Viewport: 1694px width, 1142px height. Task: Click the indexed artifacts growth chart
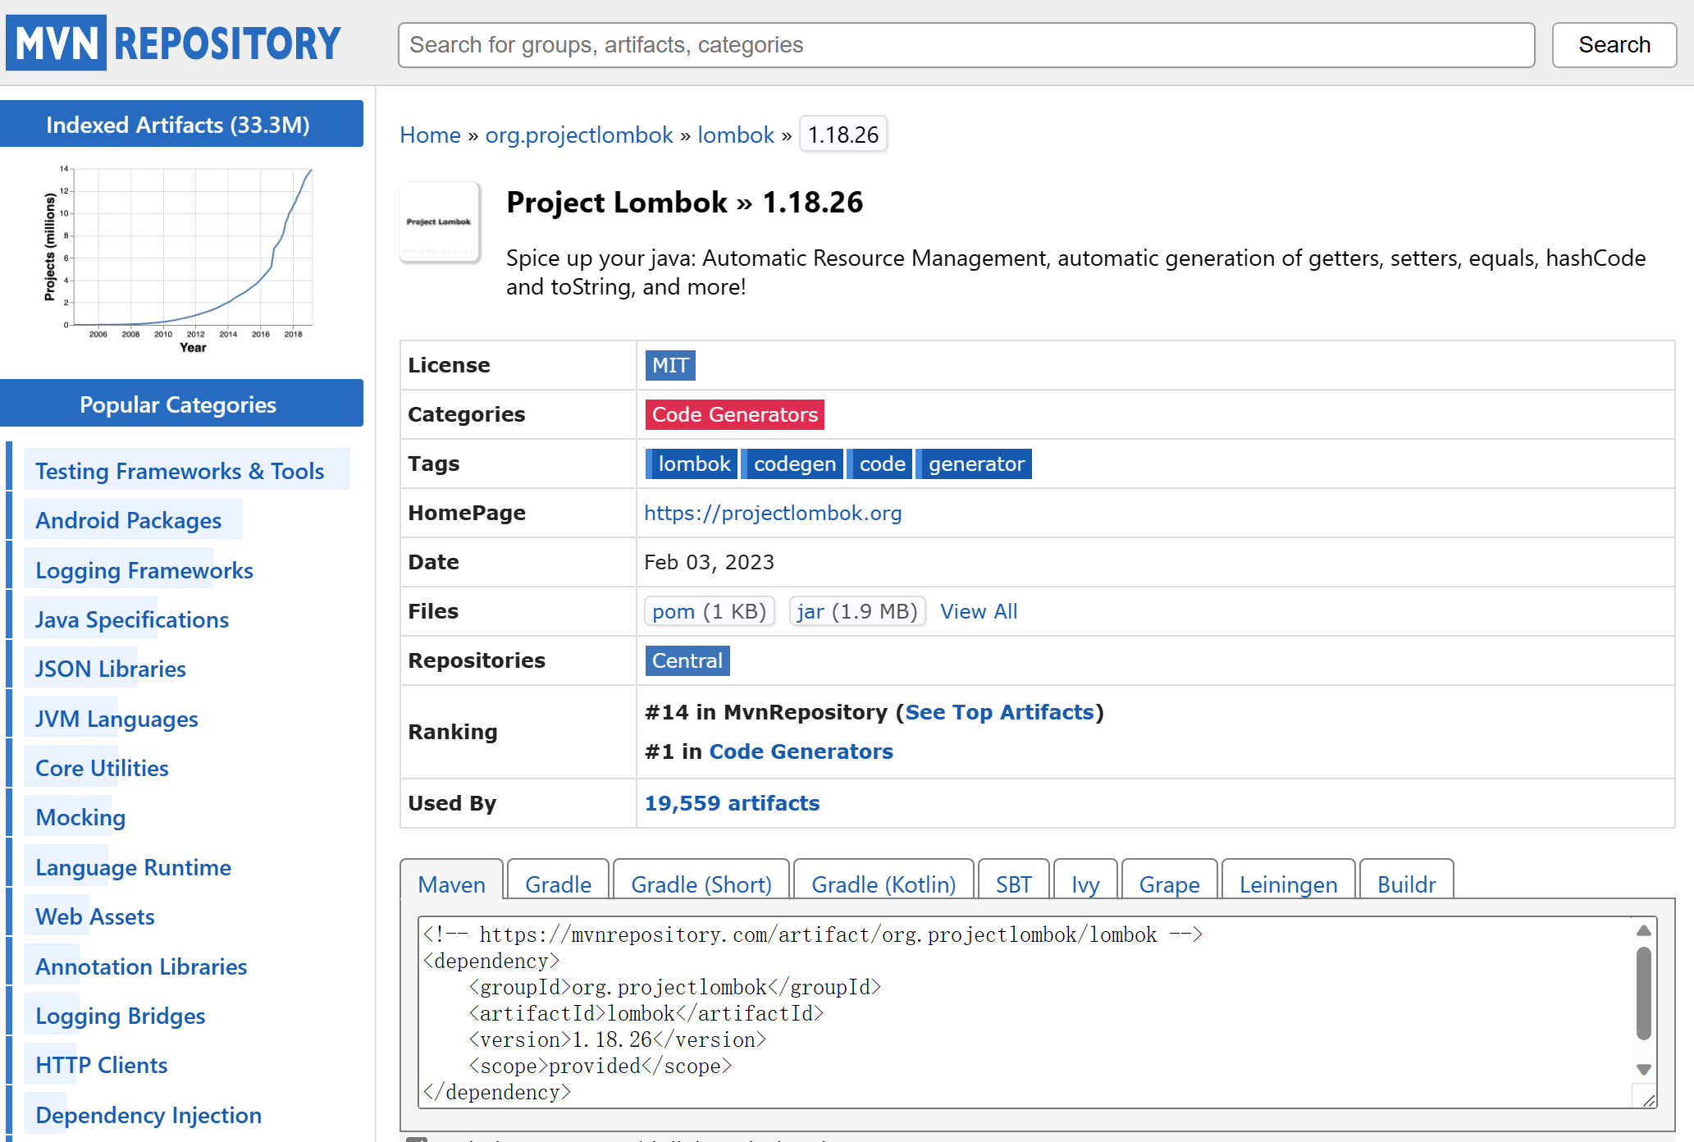(178, 259)
